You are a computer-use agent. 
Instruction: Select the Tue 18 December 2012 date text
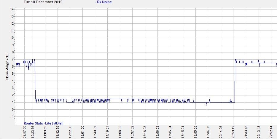click(43, 2)
